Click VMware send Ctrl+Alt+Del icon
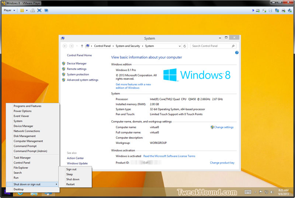 (x=32, y=11)
